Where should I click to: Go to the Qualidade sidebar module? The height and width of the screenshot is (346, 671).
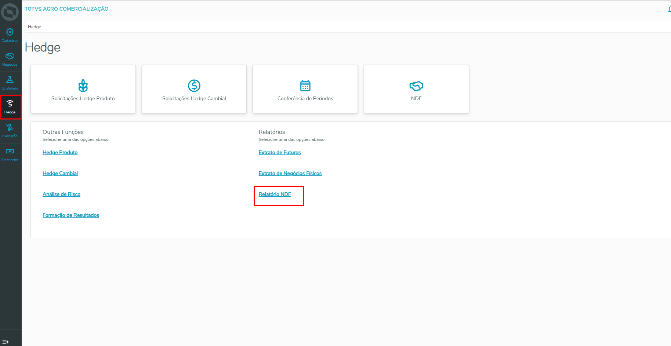(x=10, y=83)
